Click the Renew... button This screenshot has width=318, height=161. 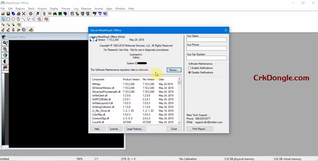click(174, 70)
